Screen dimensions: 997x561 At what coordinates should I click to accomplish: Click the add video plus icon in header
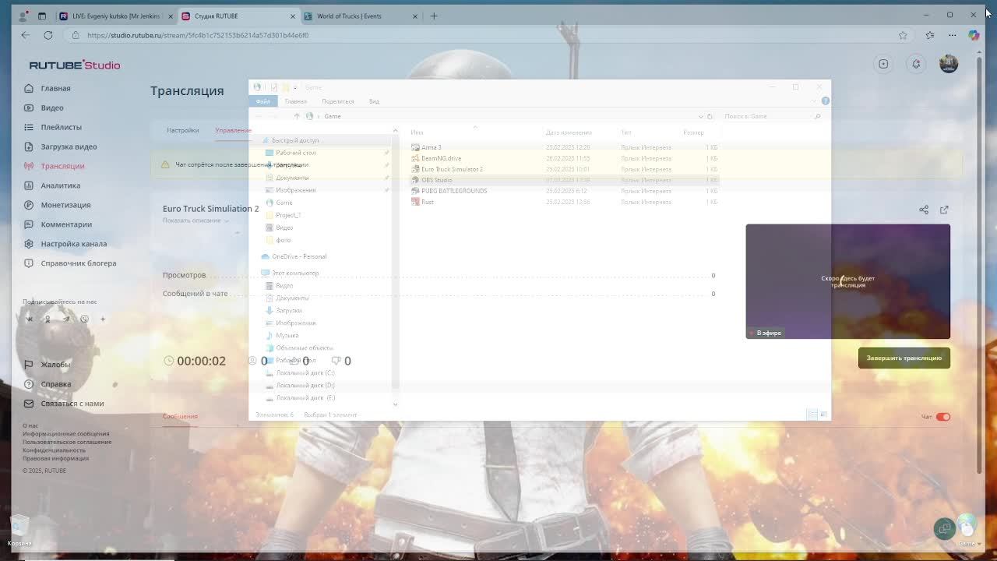pyautogui.click(x=883, y=64)
